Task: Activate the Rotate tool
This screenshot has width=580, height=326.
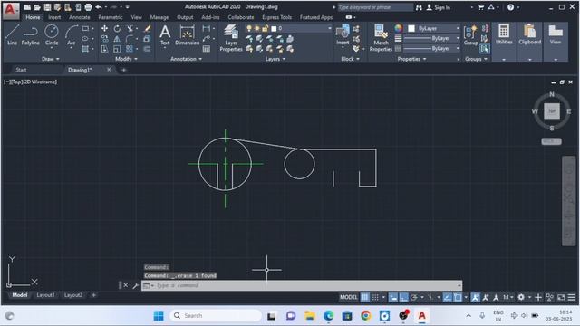Action: (117, 28)
